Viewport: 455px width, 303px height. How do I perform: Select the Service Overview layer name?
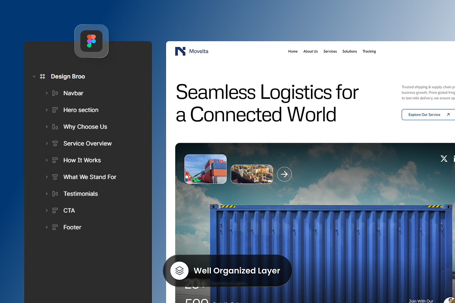(88, 144)
